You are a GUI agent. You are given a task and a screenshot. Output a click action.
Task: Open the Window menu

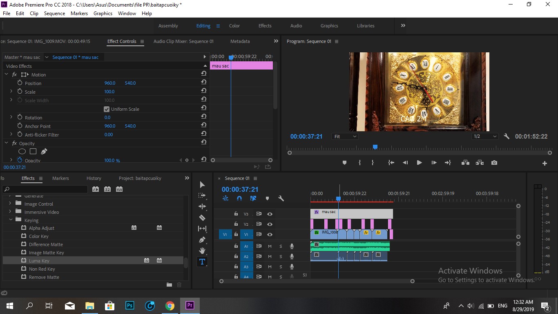pos(127,13)
